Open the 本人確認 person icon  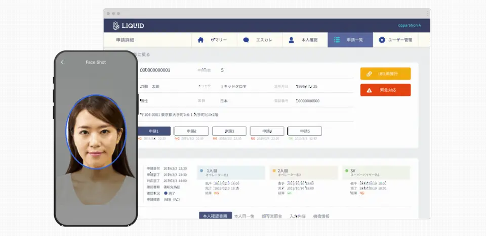[292, 40]
